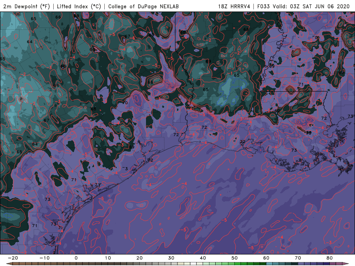Click the 0 label on the color bar

click(76, 258)
